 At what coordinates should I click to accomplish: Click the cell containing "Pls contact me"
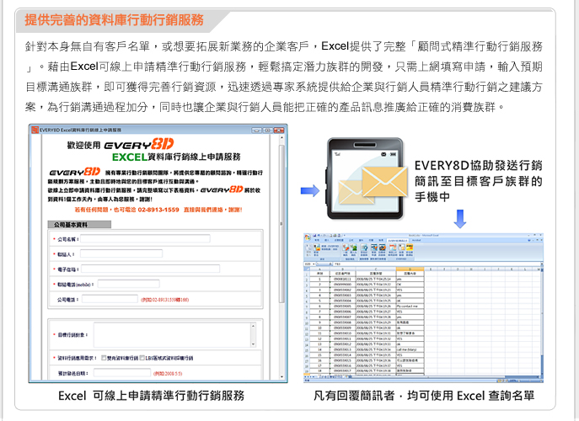(x=410, y=306)
